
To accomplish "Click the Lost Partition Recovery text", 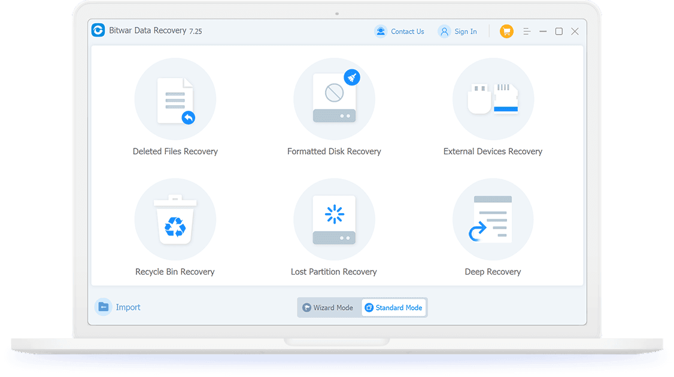I will tap(333, 272).
